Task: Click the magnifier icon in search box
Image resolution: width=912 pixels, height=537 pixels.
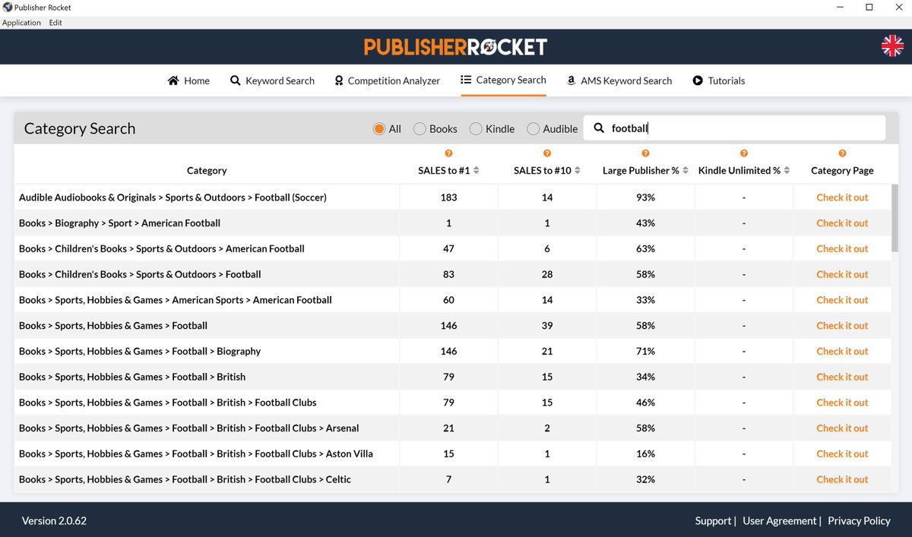Action: (x=599, y=128)
